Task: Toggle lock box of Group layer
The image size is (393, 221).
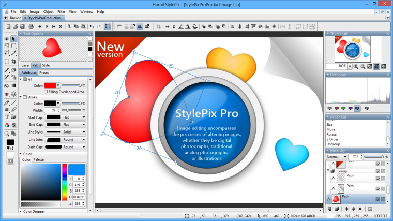Action: tap(383, 171)
